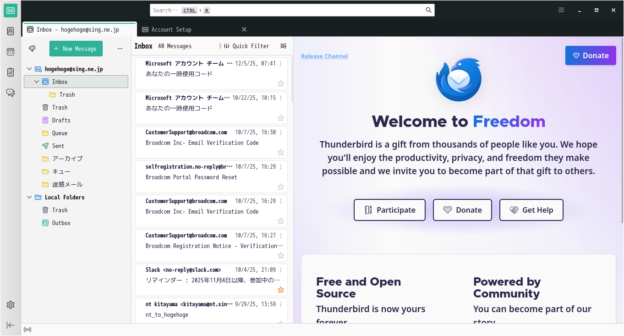The width and height of the screenshot is (624, 336).
Task: Open the Tasks space
Action: click(x=11, y=72)
